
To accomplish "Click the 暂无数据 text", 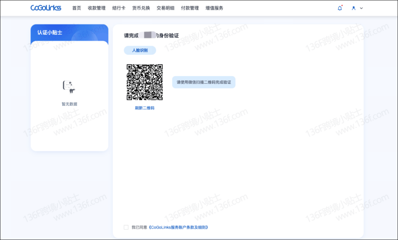I will pyautogui.click(x=70, y=104).
